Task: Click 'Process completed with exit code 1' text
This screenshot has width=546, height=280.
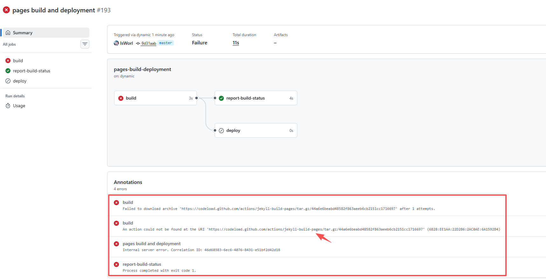Action: coord(159,270)
